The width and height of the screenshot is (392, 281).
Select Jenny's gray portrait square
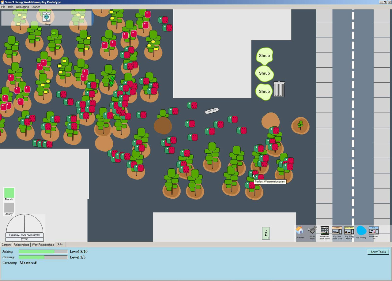pyautogui.click(x=9, y=208)
